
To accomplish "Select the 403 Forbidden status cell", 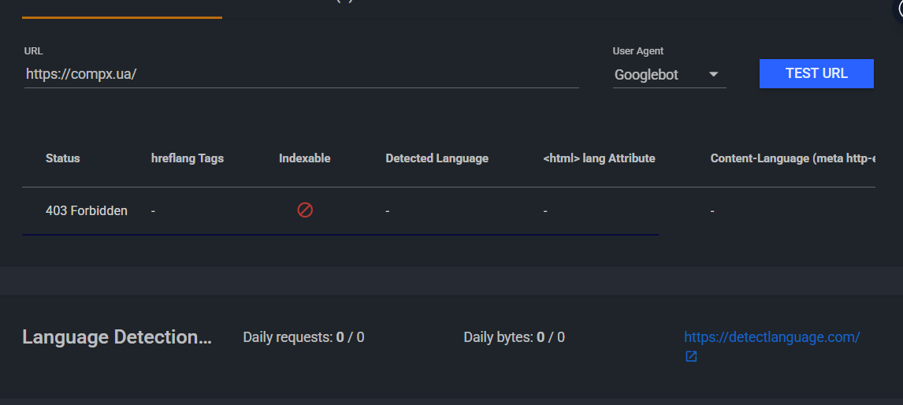I will pyautogui.click(x=87, y=211).
